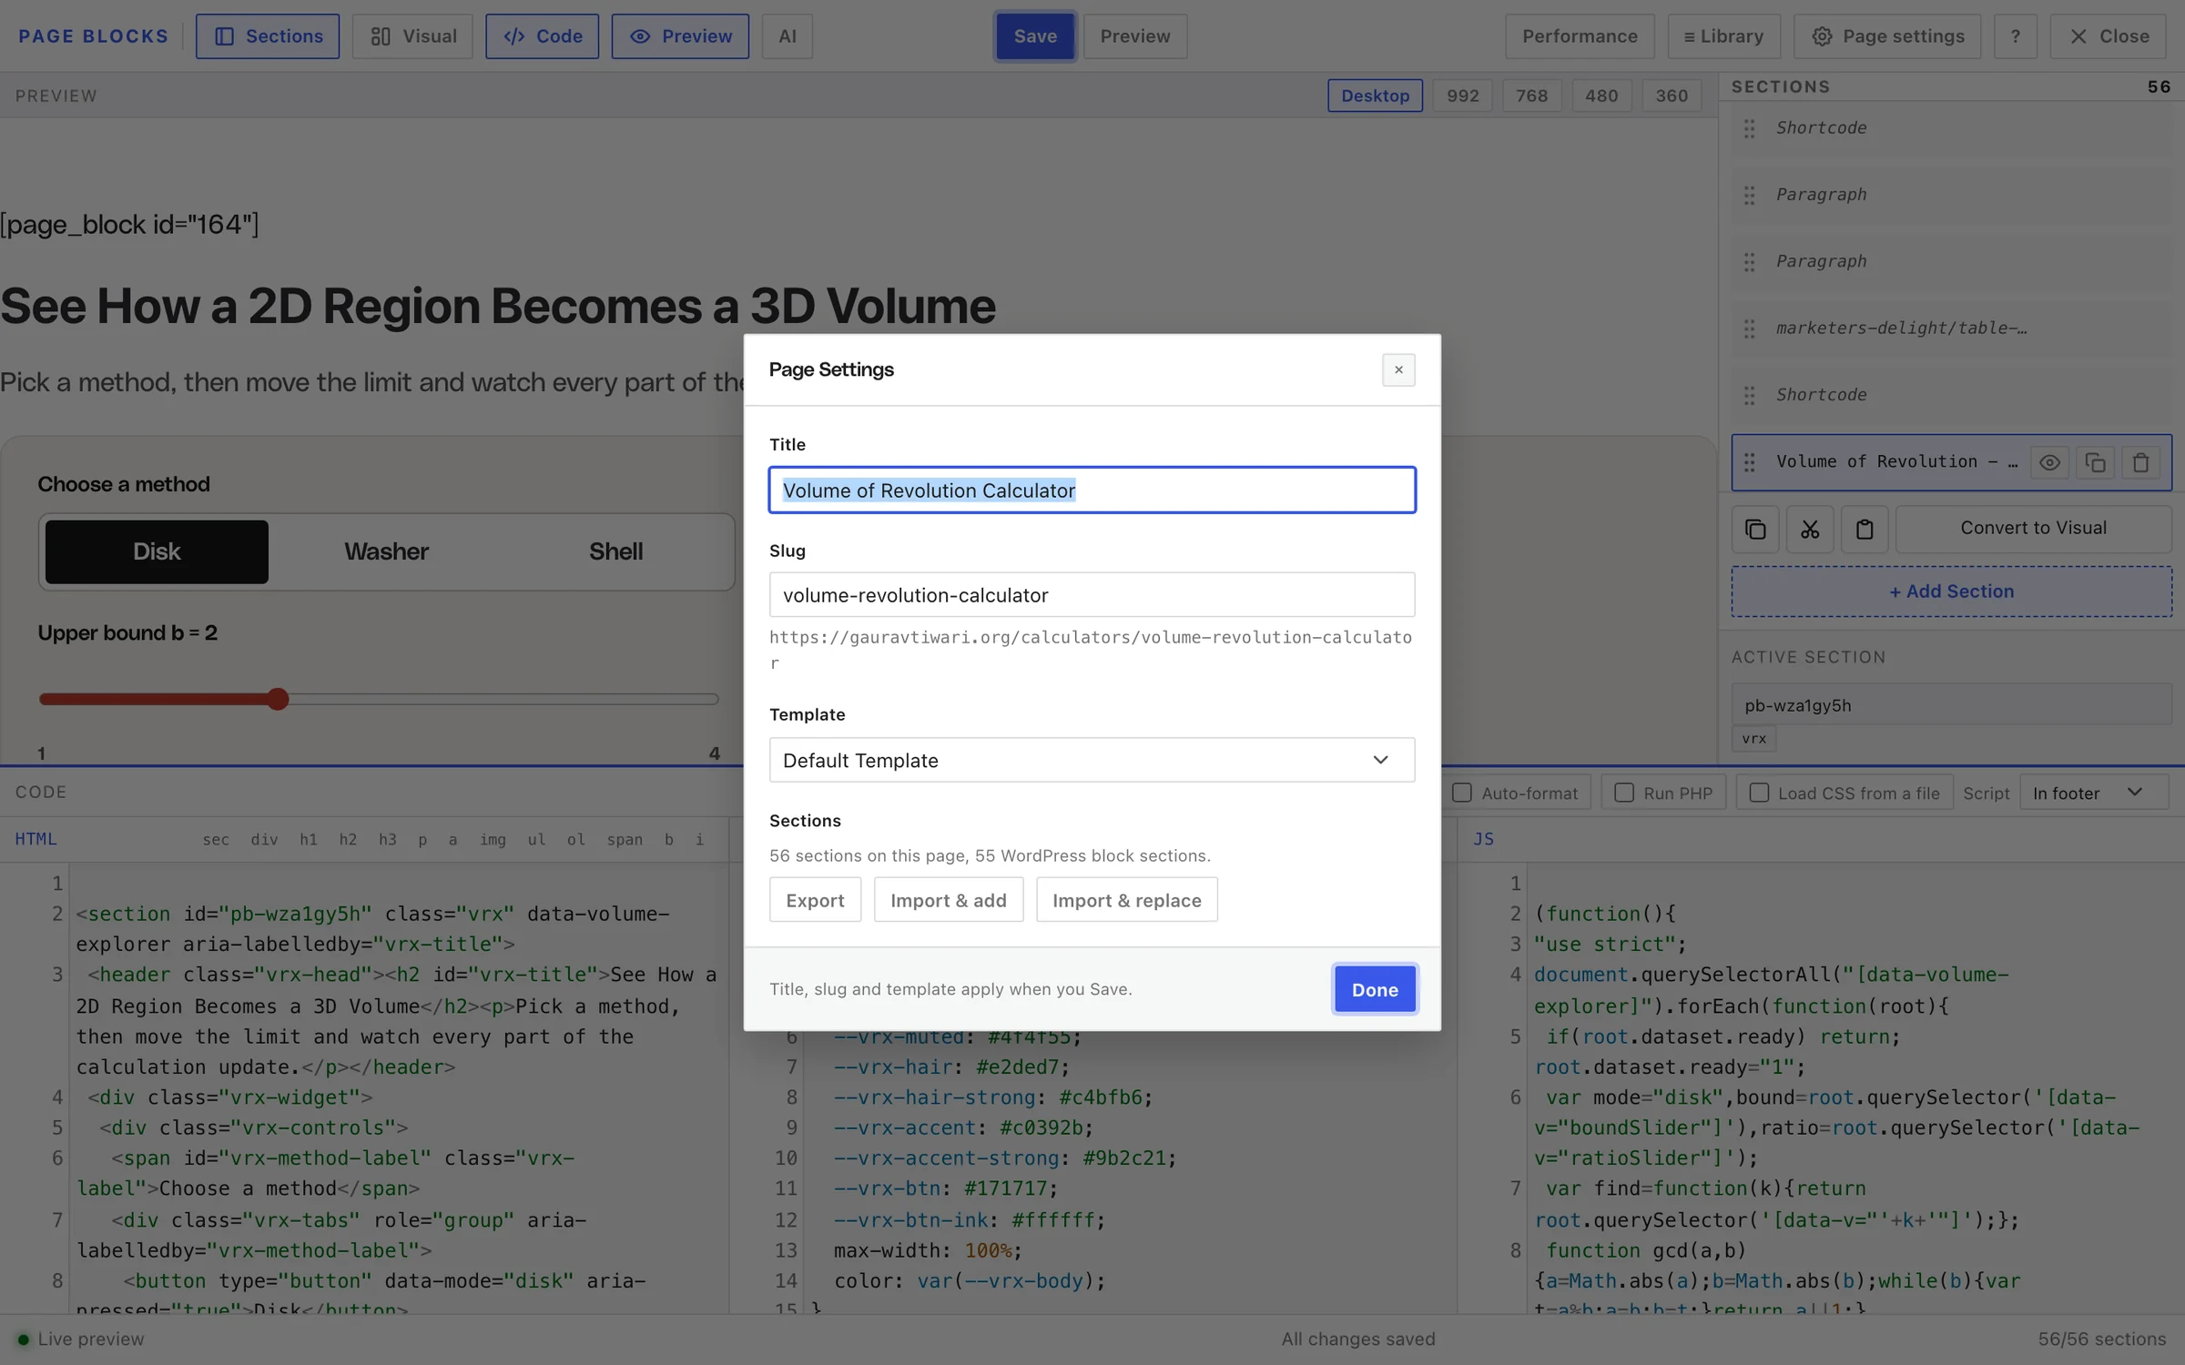The height and width of the screenshot is (1365, 2185).
Task: Click the Done button in Page Settings
Action: 1375,989
